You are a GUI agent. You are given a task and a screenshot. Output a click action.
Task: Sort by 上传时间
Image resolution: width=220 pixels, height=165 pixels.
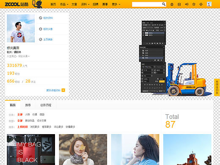pyautogui.click(x=22, y=127)
